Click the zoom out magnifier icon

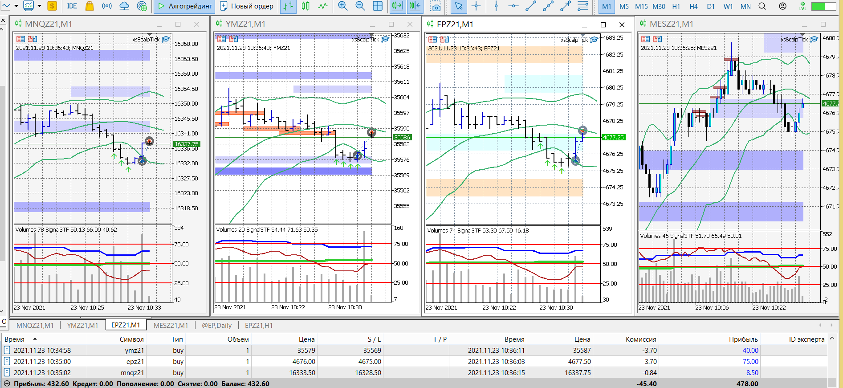pyautogui.click(x=360, y=6)
